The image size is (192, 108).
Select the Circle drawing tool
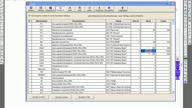point(2,20)
